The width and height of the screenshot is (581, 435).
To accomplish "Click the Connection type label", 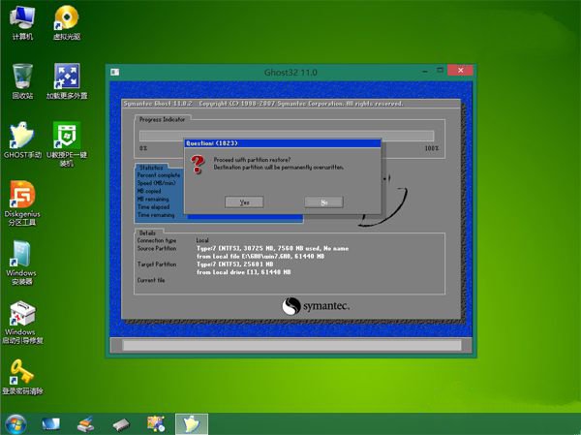I will pos(157,240).
